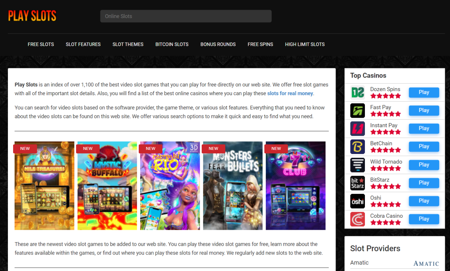
Task: Open the Free Spins menu item
Action: [260, 44]
